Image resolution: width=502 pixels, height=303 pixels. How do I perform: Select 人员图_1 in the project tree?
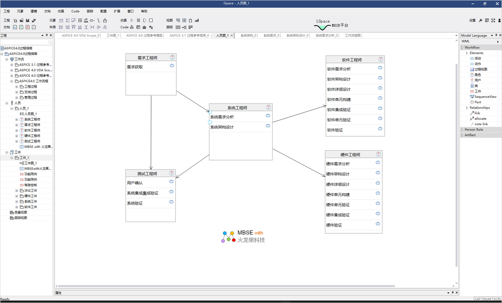[28, 114]
